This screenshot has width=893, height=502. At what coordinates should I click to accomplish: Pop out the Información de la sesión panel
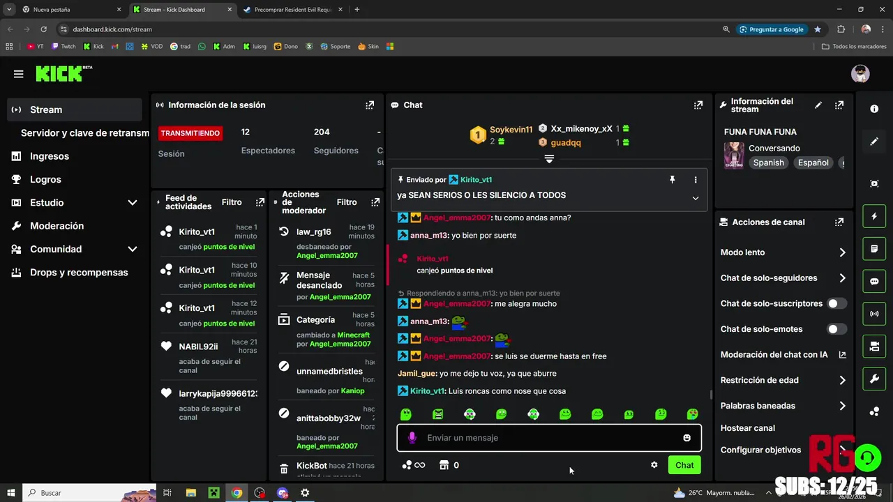pos(370,105)
